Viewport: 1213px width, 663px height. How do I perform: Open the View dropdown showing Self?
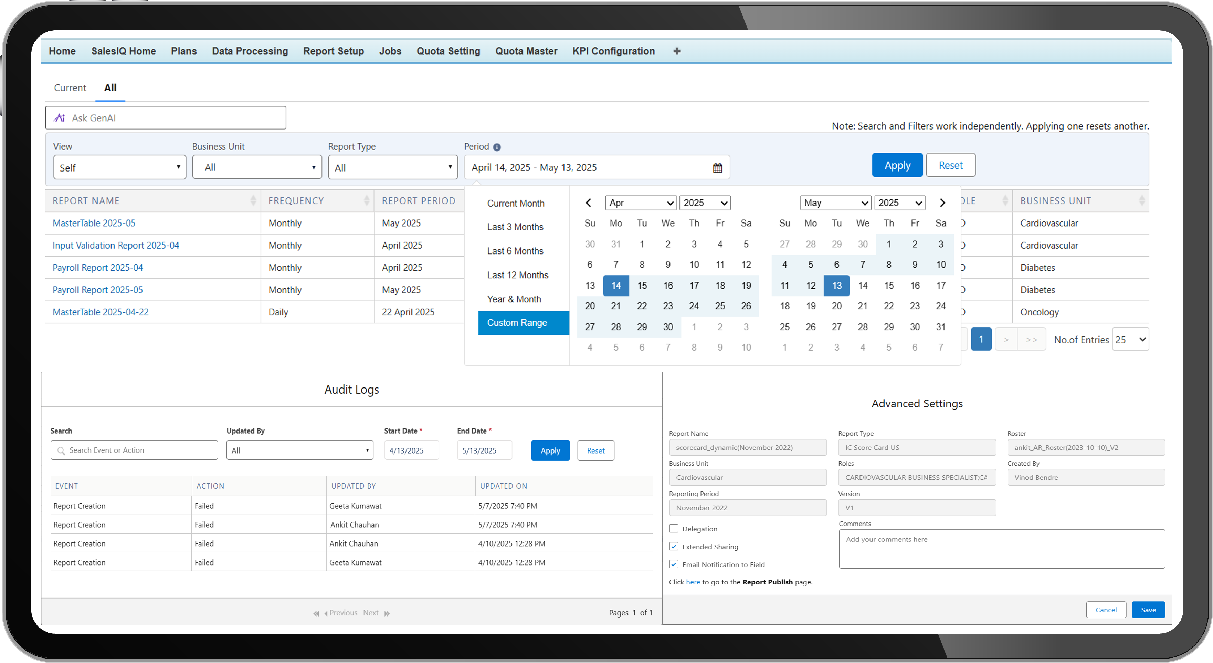pyautogui.click(x=119, y=167)
